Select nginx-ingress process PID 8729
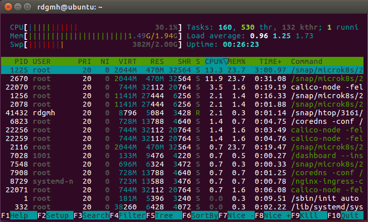Screen dimensions: 368x222 coord(182,181)
